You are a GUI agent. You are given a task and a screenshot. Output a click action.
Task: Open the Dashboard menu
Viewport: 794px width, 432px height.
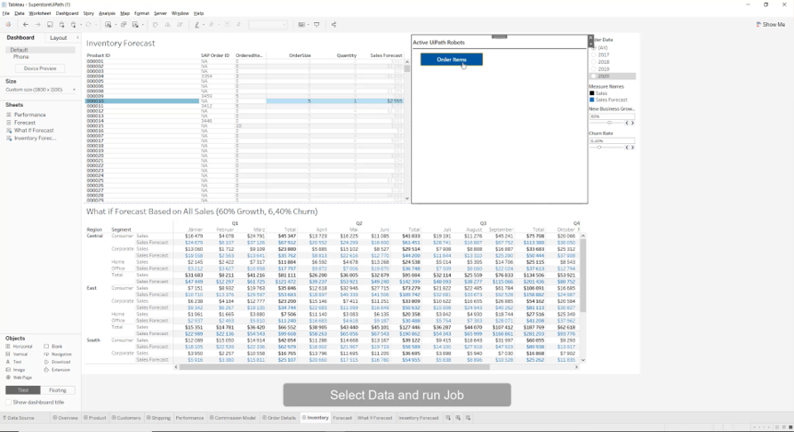67,13
